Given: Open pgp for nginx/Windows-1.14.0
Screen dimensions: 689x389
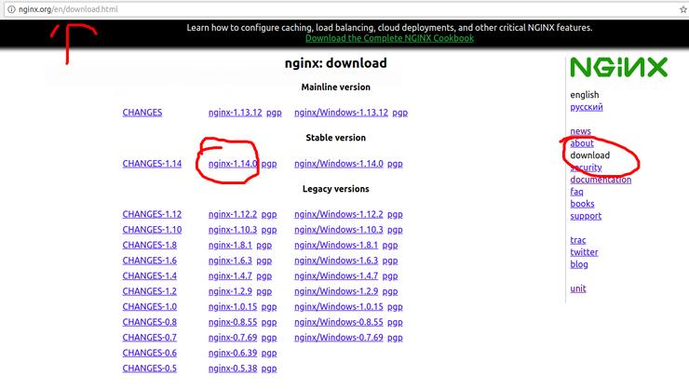Looking at the screenshot, I should (x=395, y=164).
